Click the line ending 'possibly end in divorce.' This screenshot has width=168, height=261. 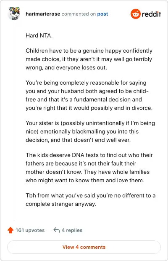click(x=89, y=108)
